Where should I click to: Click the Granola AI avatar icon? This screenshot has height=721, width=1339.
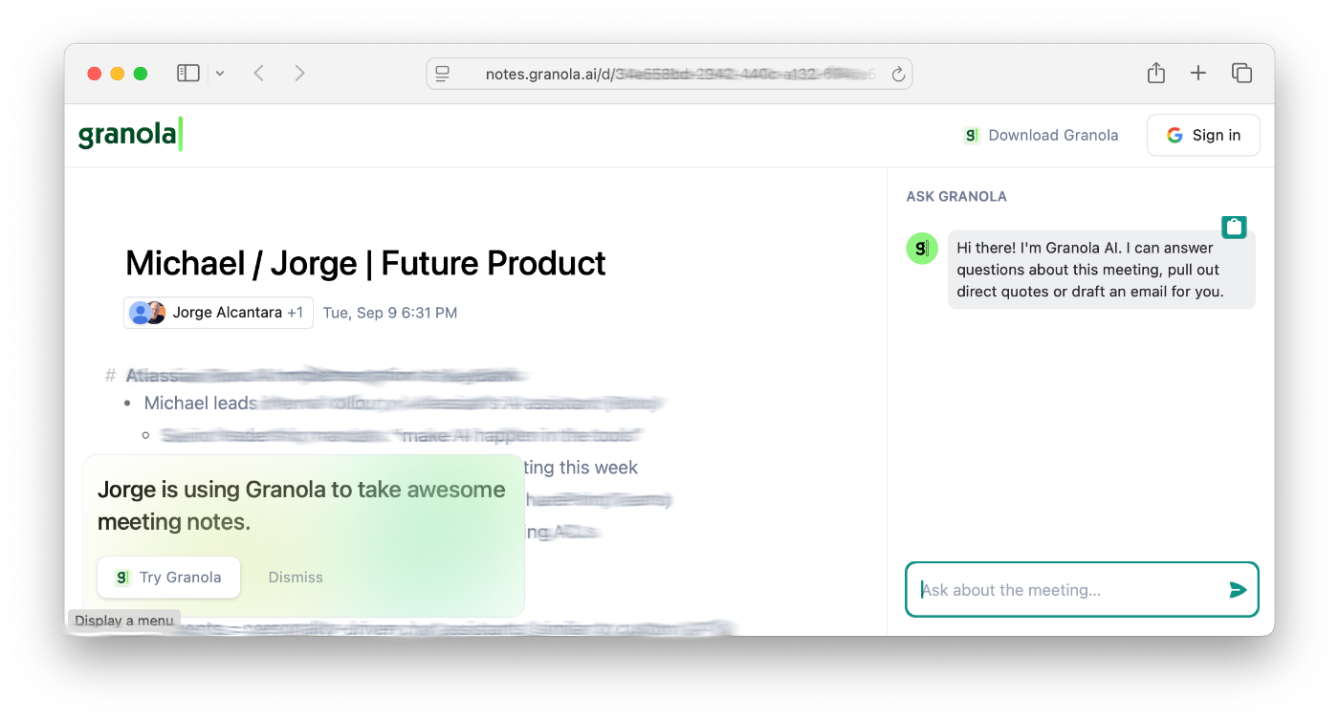[922, 249]
